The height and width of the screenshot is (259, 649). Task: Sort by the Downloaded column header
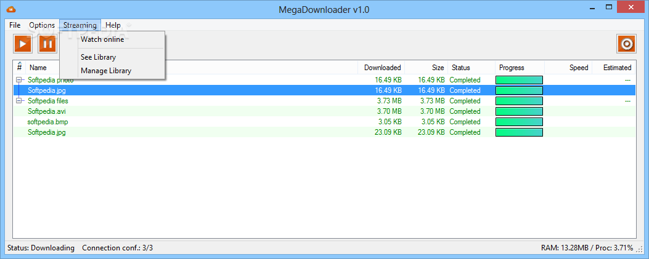point(382,67)
